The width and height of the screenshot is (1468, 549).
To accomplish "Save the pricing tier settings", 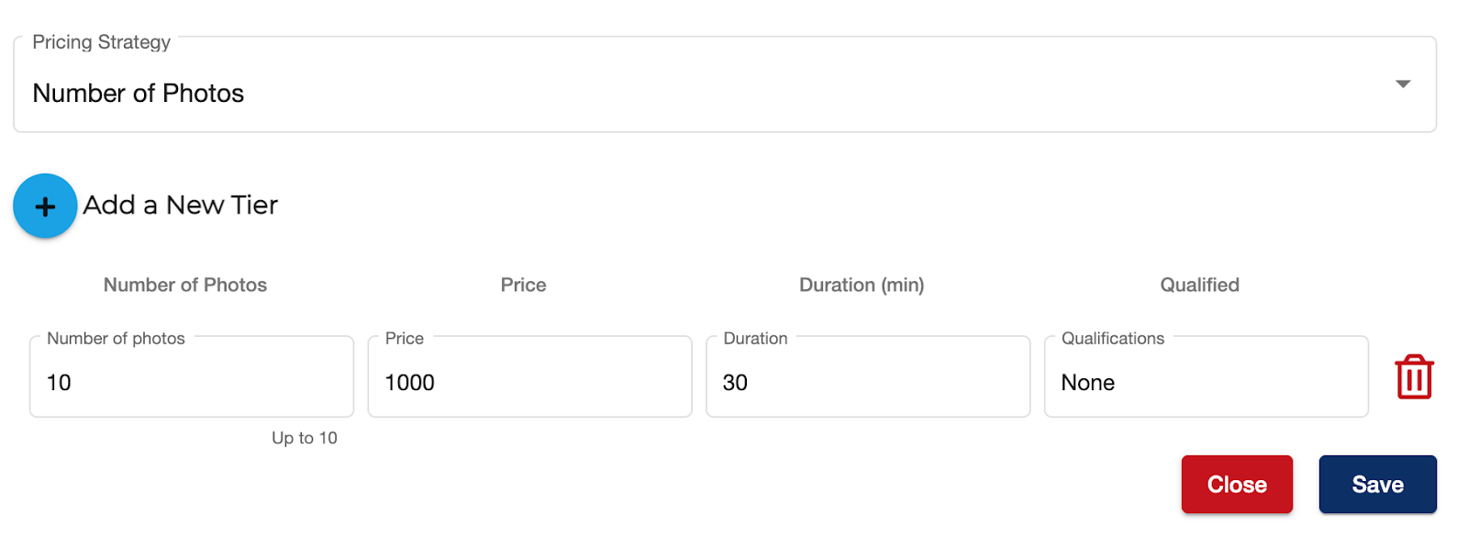I will tap(1377, 485).
